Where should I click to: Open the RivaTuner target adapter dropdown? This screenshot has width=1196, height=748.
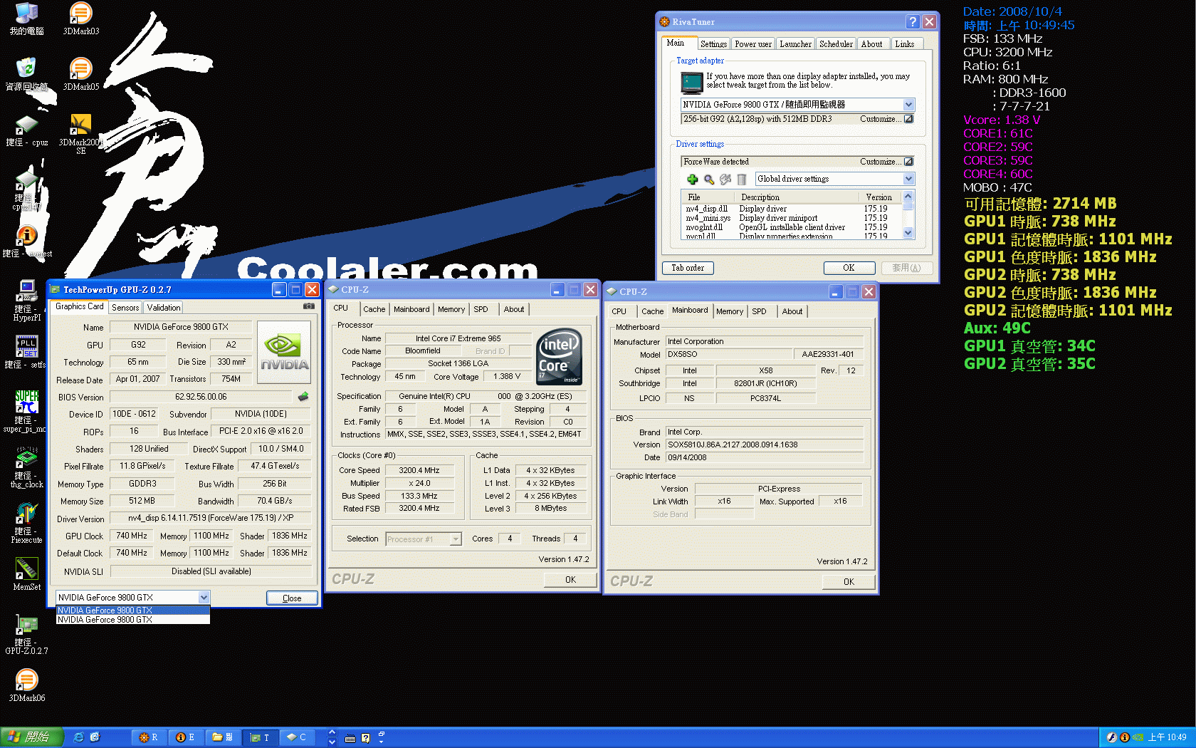tap(908, 105)
